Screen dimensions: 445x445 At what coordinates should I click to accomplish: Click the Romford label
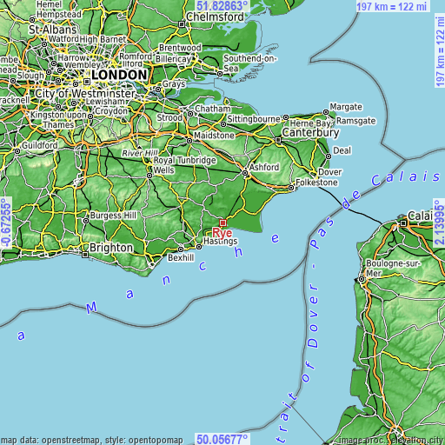(136, 56)
